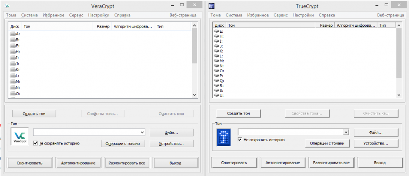Toggle 'Не сохранять историю' checkbox in TrueCrypt

coord(240,140)
